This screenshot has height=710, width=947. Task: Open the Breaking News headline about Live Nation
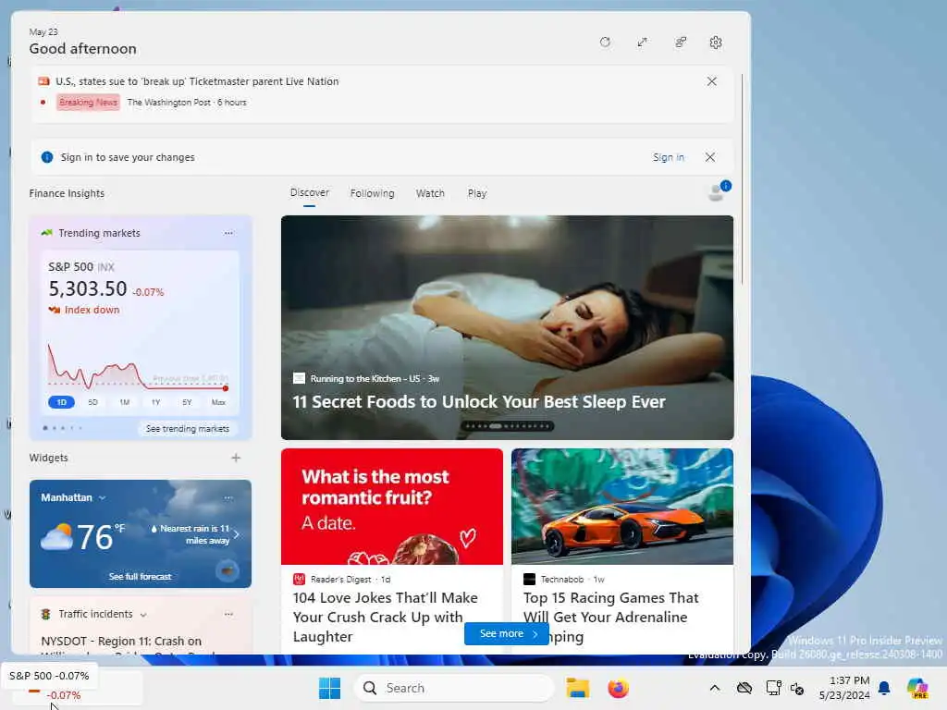(197, 81)
